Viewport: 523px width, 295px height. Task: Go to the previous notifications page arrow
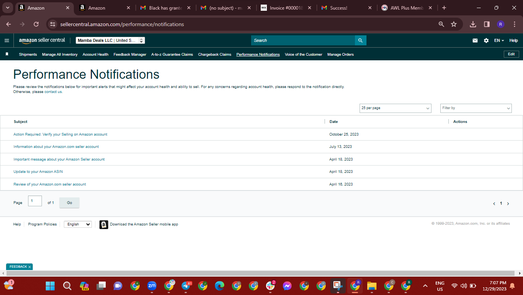494,204
